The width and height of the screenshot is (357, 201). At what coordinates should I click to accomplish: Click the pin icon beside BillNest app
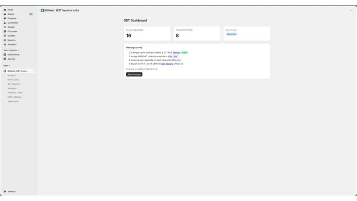32,71
